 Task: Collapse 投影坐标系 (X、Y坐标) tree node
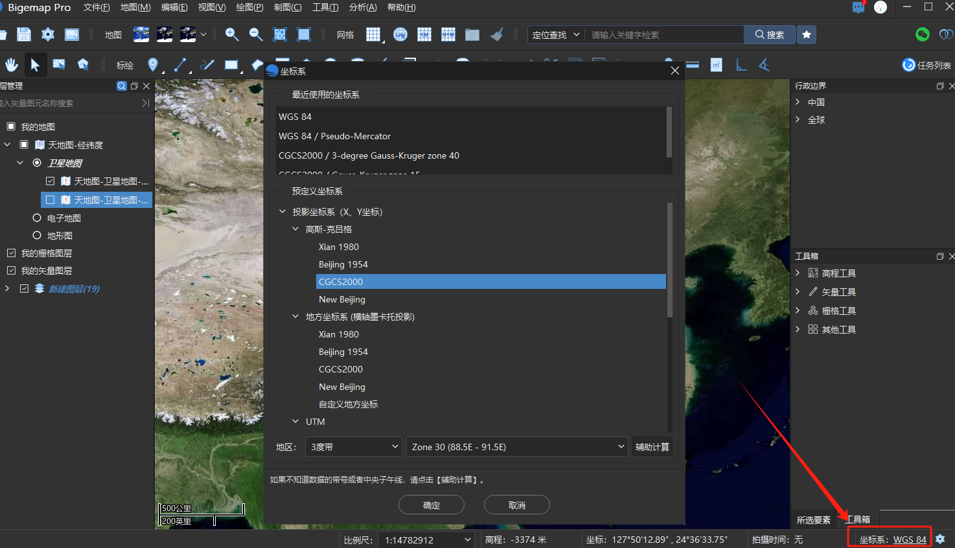pos(282,211)
